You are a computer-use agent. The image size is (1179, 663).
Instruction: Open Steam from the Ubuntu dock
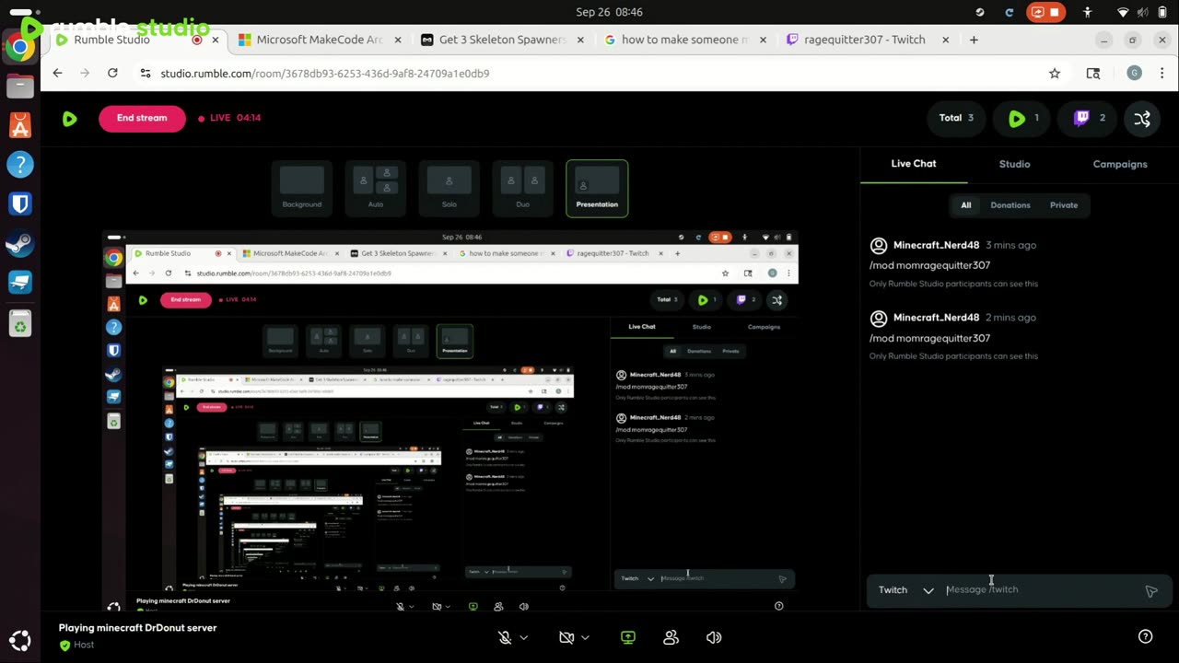[x=19, y=244]
